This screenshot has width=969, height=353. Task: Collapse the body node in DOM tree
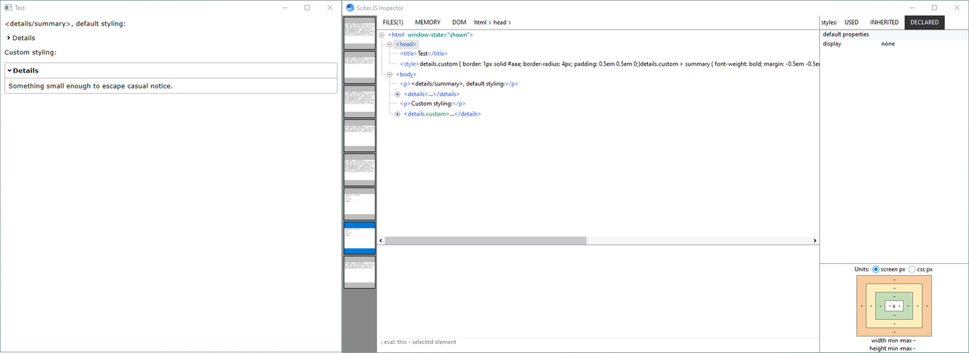pos(389,74)
